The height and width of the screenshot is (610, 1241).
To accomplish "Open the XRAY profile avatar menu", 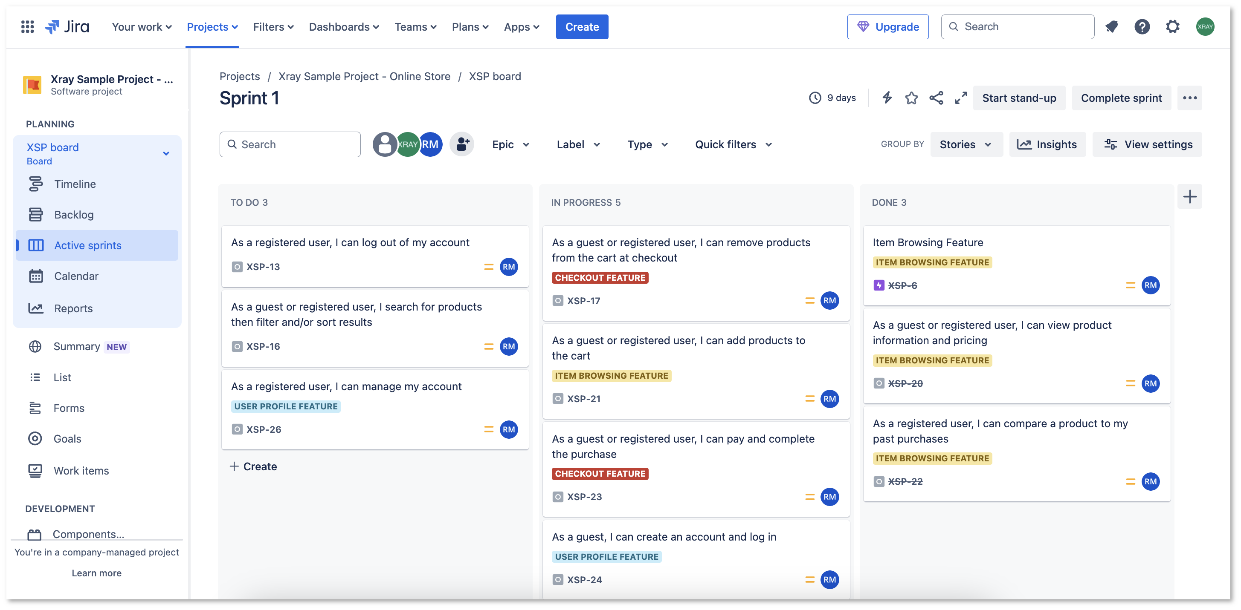I will 1205,26.
